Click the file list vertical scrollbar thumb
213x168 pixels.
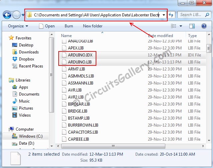click(x=209, y=48)
